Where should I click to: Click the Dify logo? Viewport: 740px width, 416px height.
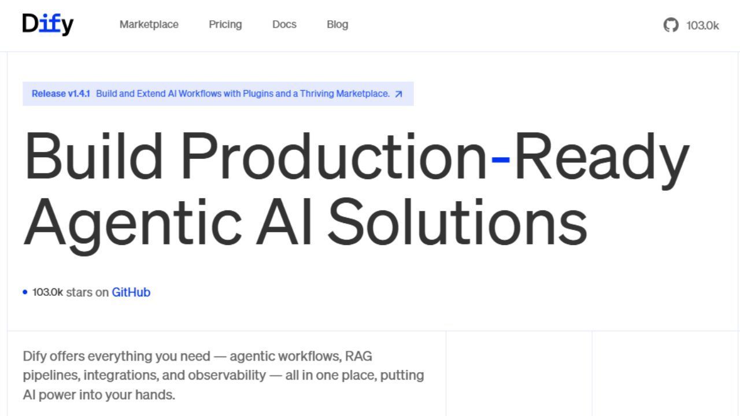[x=48, y=24]
